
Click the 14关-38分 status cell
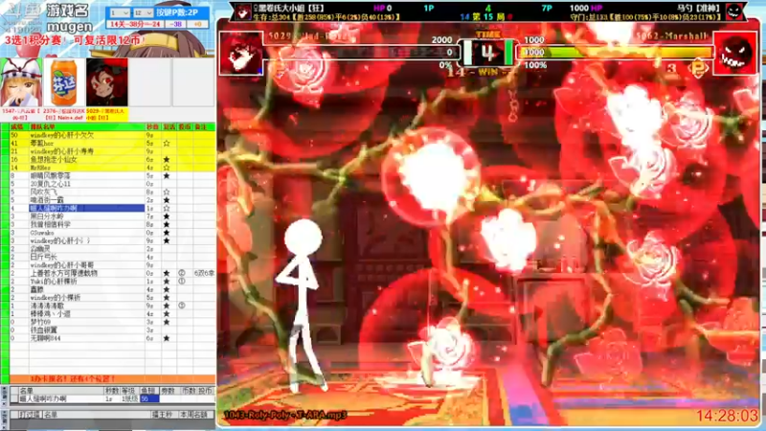click(x=135, y=24)
